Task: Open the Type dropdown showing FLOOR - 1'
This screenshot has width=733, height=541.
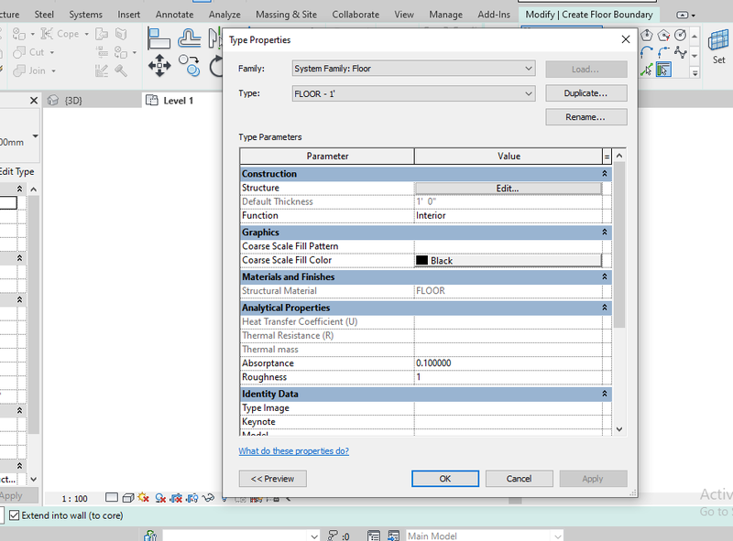Action: [413, 93]
